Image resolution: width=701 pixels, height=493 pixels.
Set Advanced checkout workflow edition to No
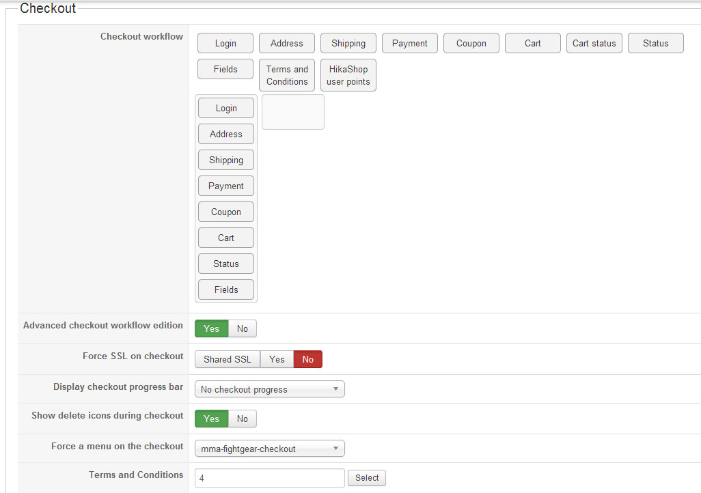[x=243, y=328]
